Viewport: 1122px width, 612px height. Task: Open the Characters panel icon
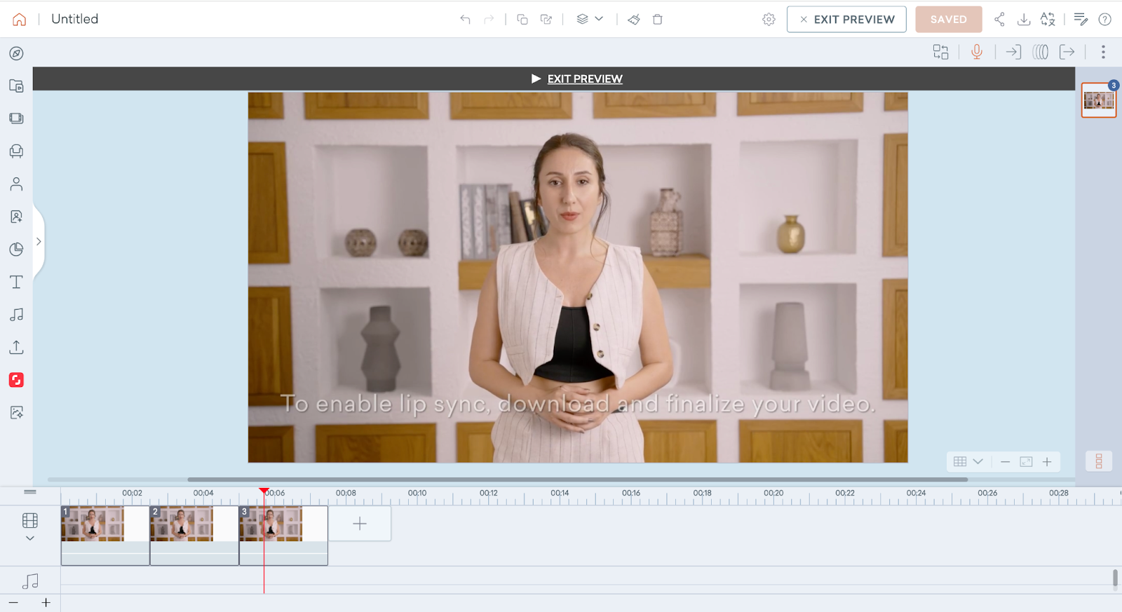click(x=16, y=184)
